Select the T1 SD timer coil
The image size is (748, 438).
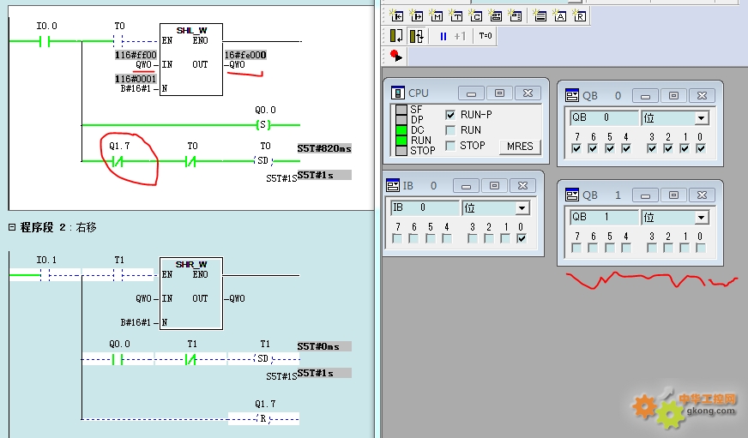[x=262, y=359]
